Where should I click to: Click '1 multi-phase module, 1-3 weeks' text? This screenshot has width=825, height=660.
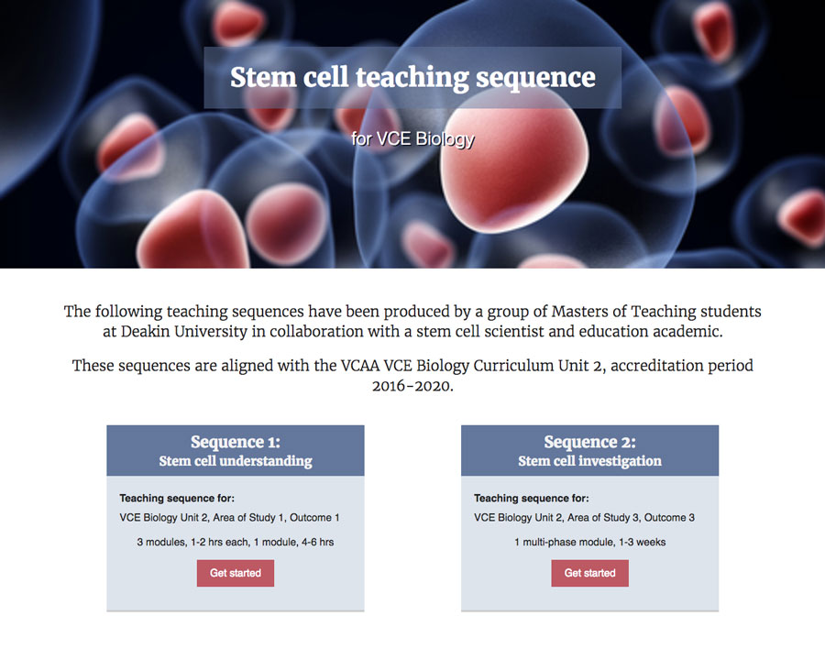(589, 542)
